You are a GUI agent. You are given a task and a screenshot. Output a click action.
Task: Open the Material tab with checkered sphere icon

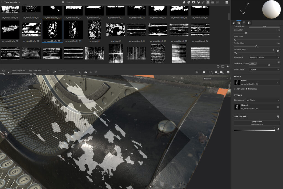239,23
